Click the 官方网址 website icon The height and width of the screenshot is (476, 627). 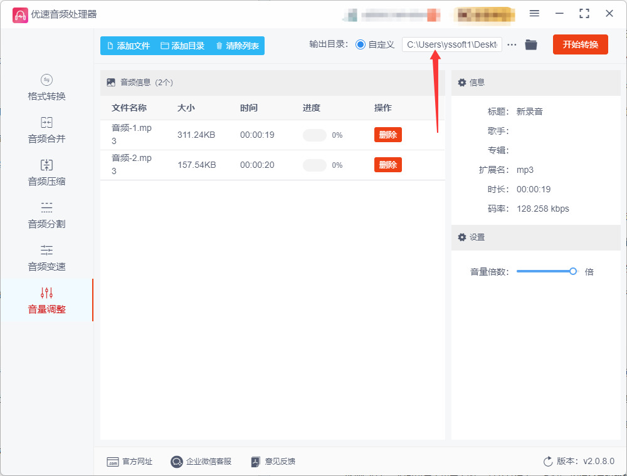(x=113, y=462)
